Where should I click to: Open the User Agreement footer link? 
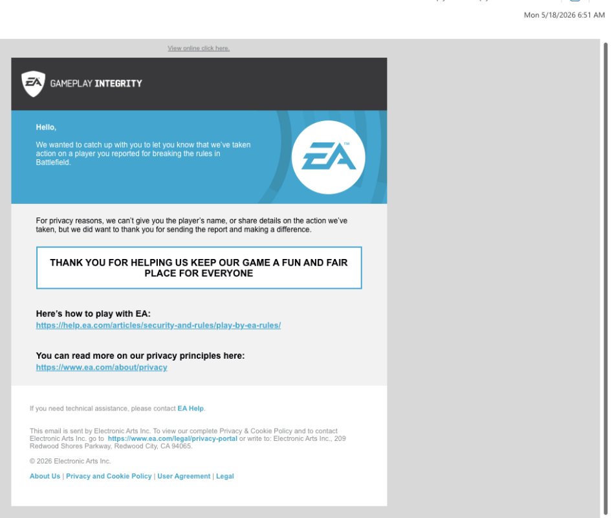pyautogui.click(x=184, y=476)
